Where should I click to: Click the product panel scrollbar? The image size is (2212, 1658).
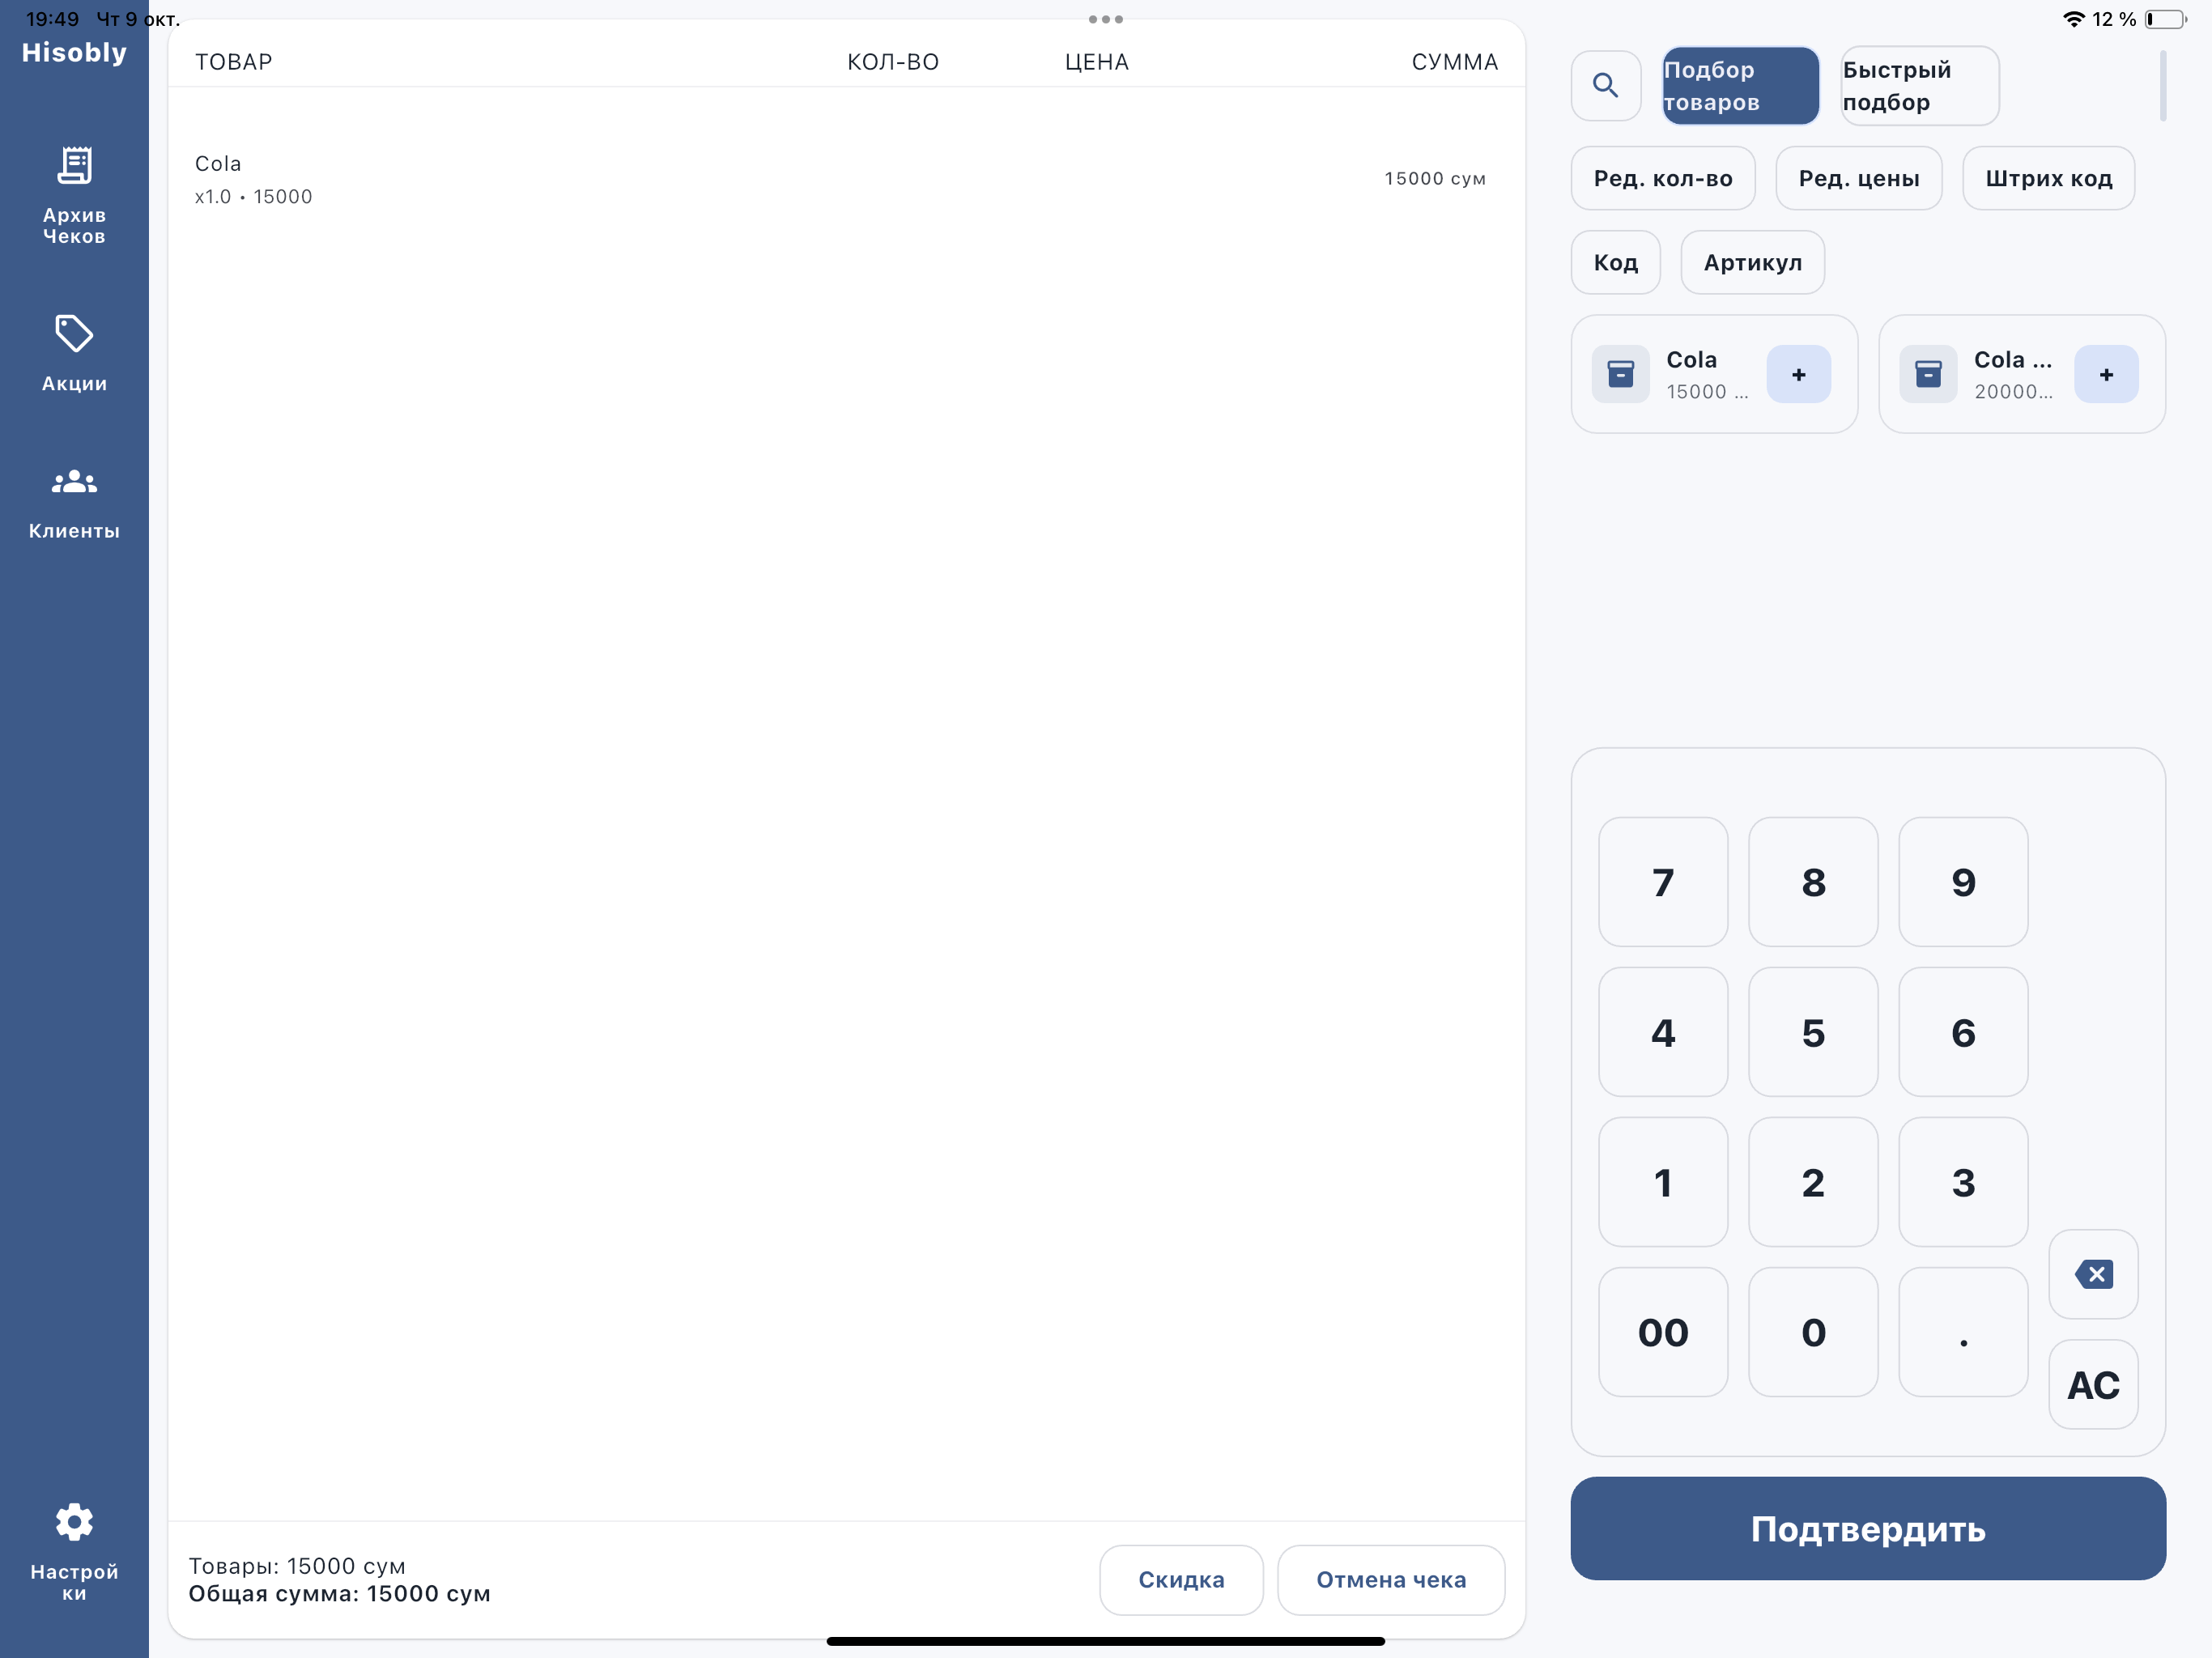pos(2162,86)
